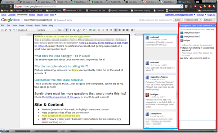
Task: Insert a link with the link icon
Action: pyautogui.click(x=90, y=30)
